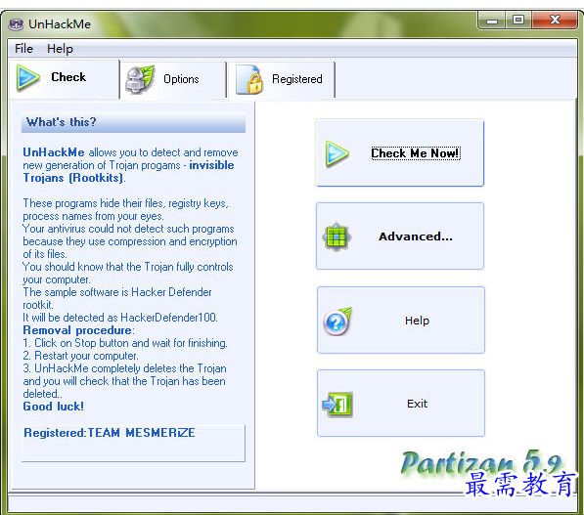Viewport: 584px width, 515px height.
Task: Close the UnHackMe window
Action: [x=555, y=21]
